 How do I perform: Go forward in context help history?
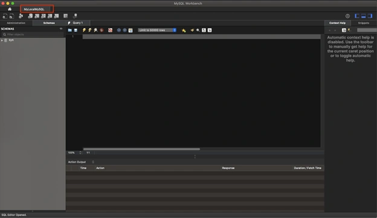[335, 30]
